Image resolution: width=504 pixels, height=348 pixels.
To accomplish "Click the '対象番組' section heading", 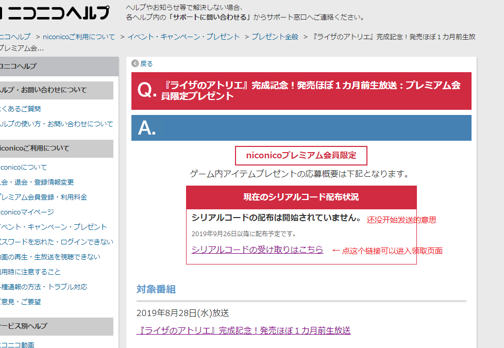I will click(156, 289).
